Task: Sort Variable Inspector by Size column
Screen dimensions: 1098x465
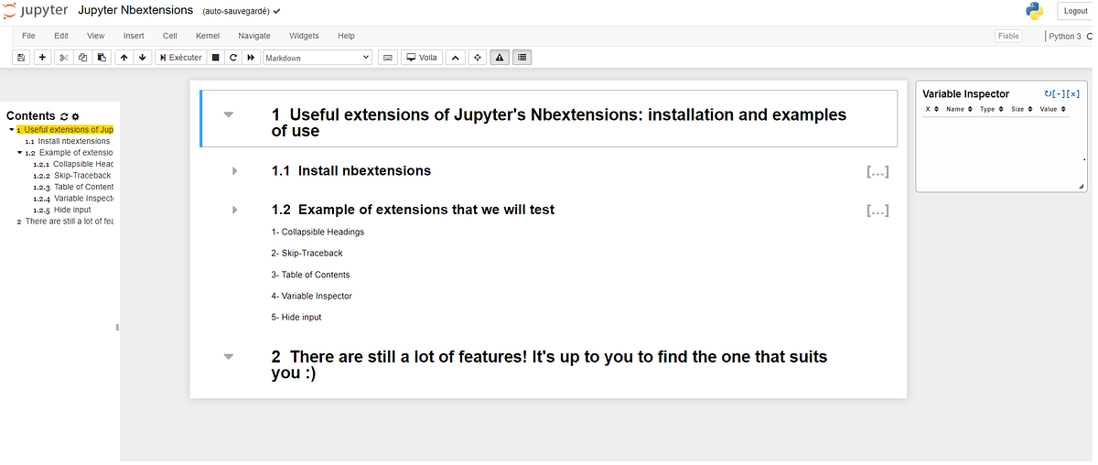Action: tap(1020, 109)
